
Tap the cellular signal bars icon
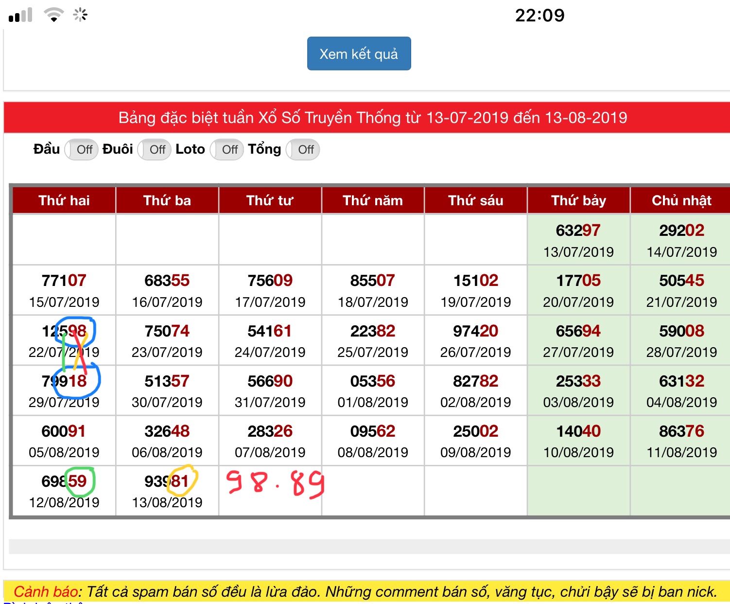click(20, 15)
